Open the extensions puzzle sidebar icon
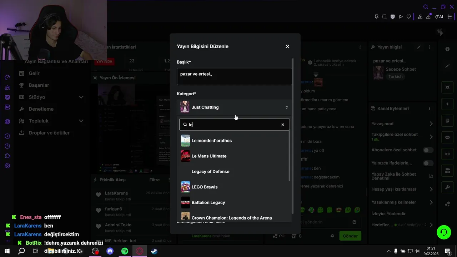Viewport: 457px width, 257px height. [7, 156]
